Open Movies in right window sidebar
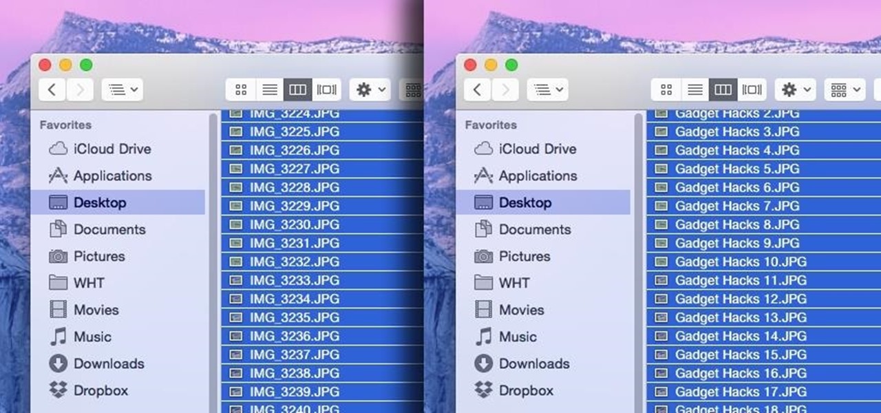 pyautogui.click(x=544, y=310)
